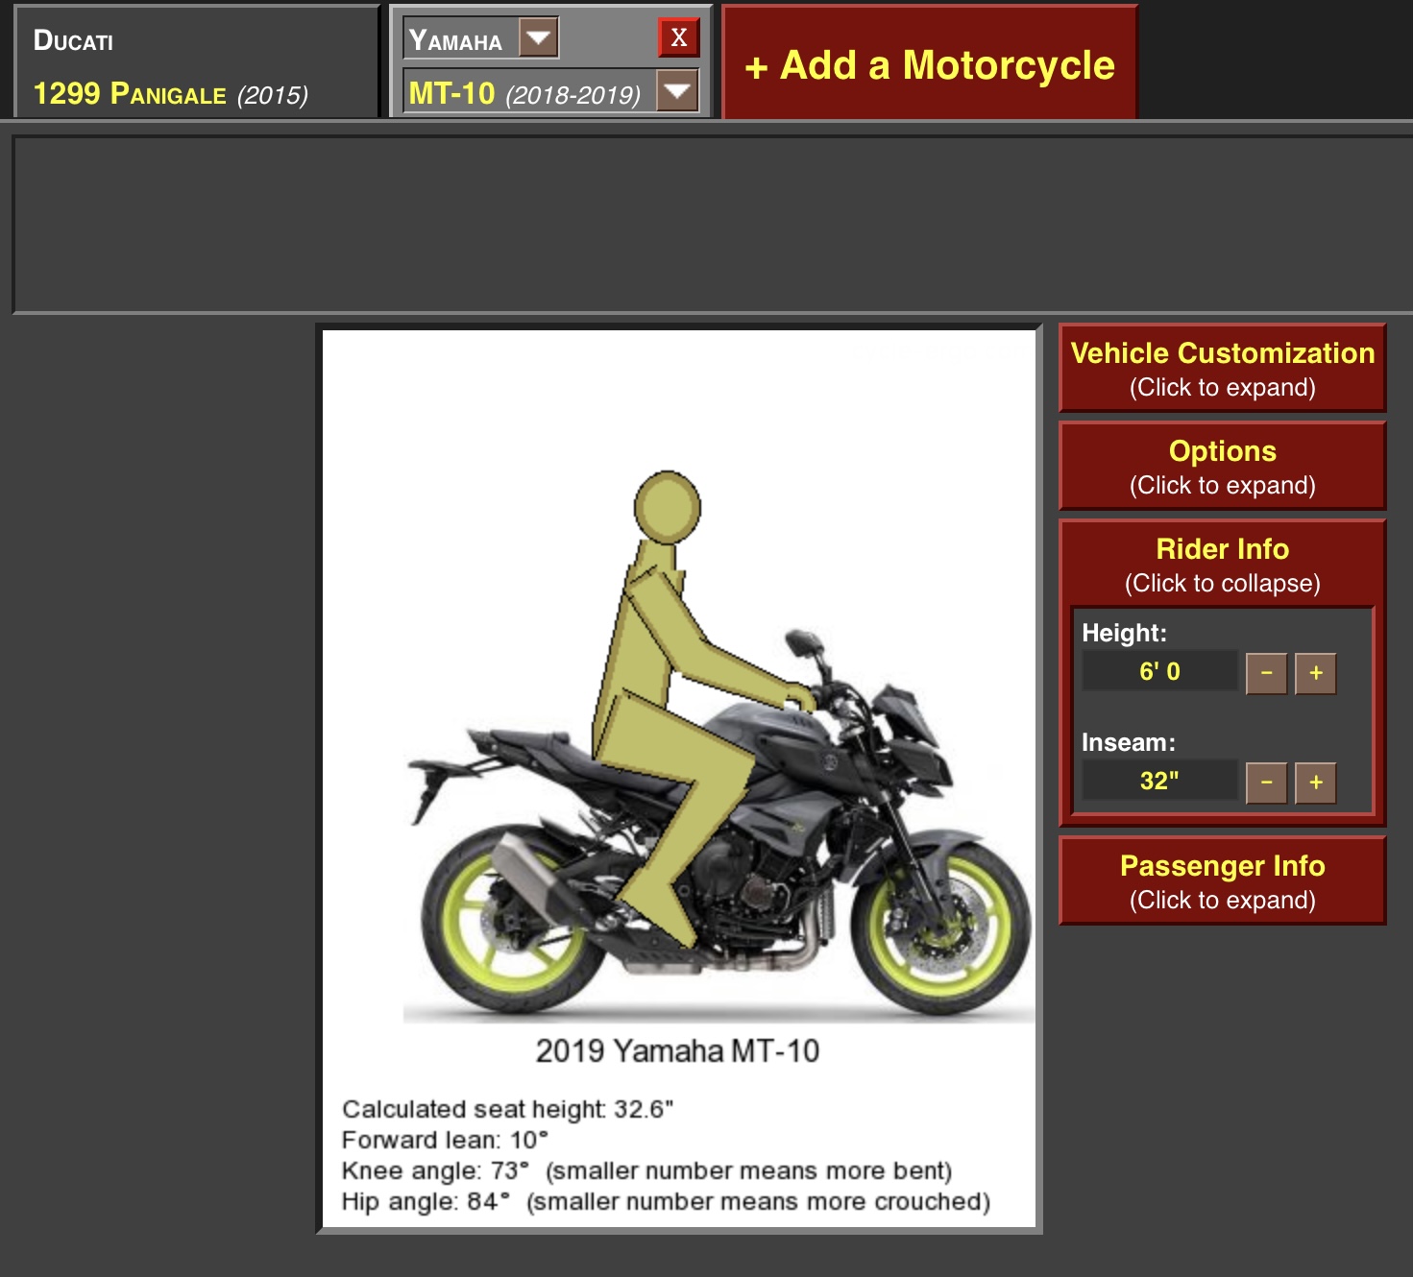1413x1277 pixels.
Task: Increase inseam with the plus button
Action: pyautogui.click(x=1315, y=783)
